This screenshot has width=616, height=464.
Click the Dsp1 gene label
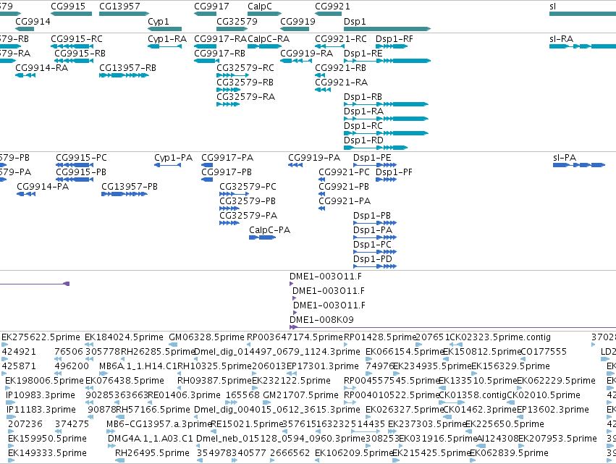click(355, 21)
